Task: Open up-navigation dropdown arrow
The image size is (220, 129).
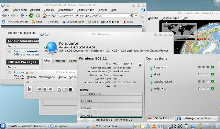Action: click(26, 15)
